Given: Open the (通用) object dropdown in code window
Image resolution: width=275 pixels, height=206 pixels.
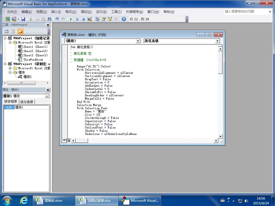Looking at the screenshot, I should [138, 41].
